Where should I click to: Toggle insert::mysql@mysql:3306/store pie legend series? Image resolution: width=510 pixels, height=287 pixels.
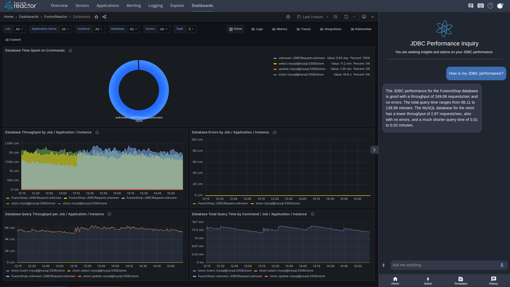(x=301, y=74)
